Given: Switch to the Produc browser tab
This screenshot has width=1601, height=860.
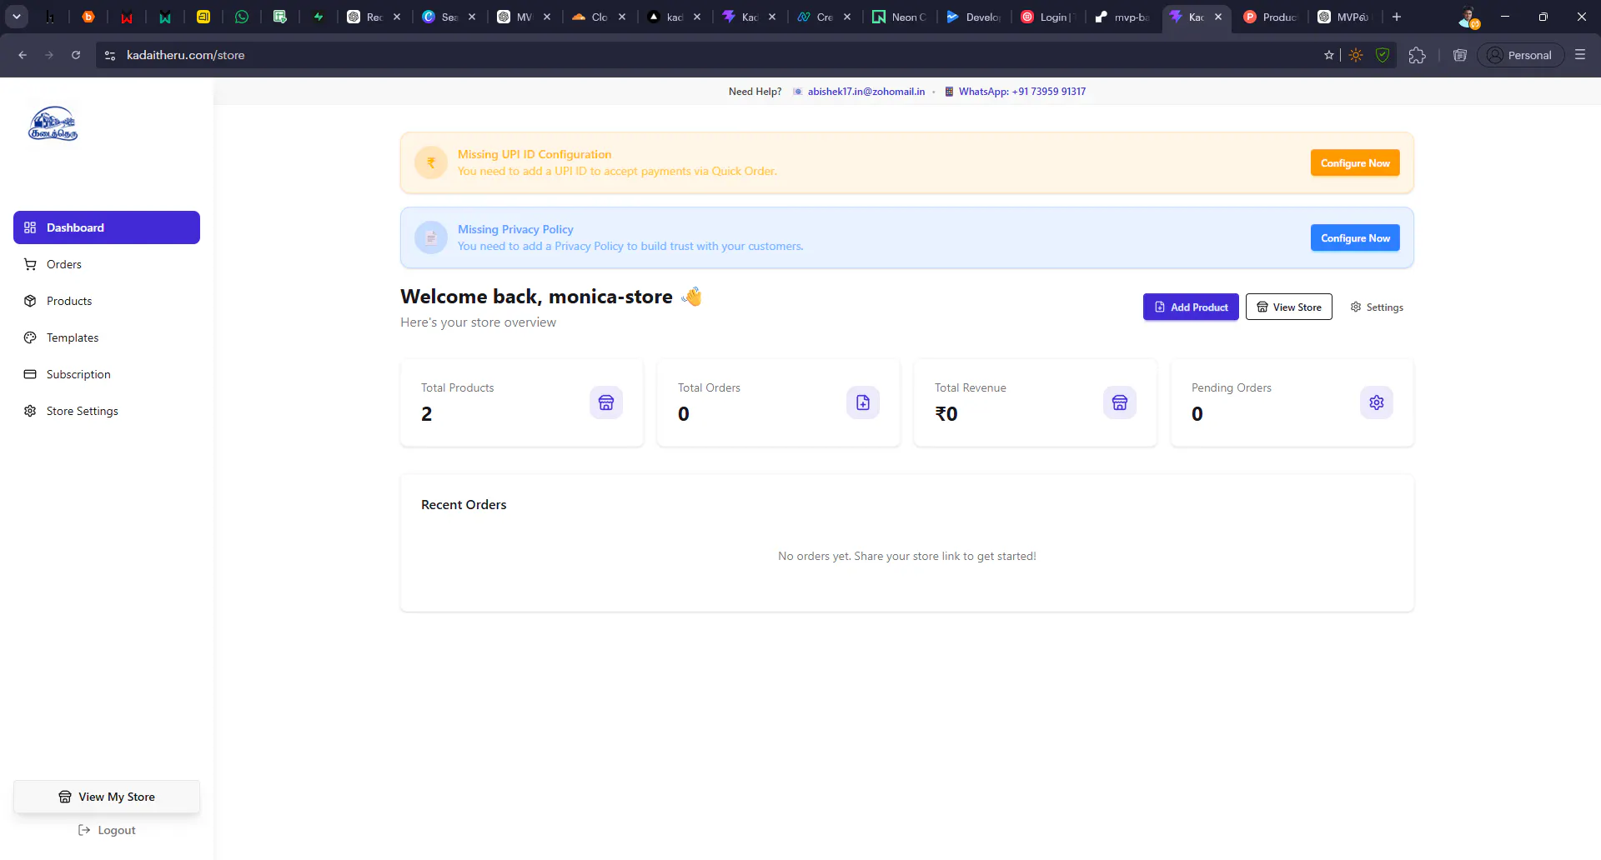Looking at the screenshot, I should point(1271,17).
